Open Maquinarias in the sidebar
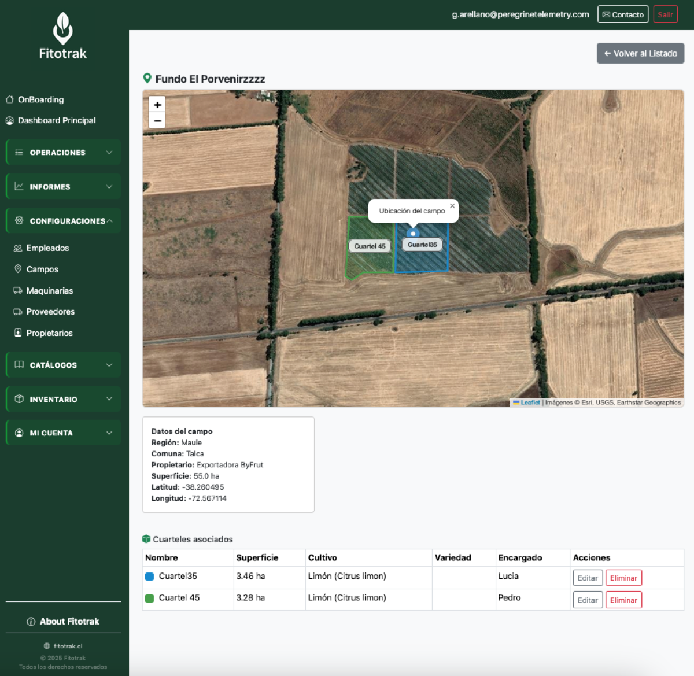This screenshot has height=676, width=694. pyautogui.click(x=50, y=291)
